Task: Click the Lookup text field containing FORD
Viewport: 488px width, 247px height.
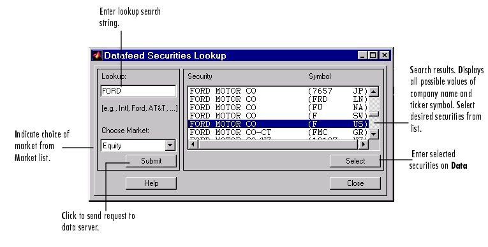Action: pos(138,91)
